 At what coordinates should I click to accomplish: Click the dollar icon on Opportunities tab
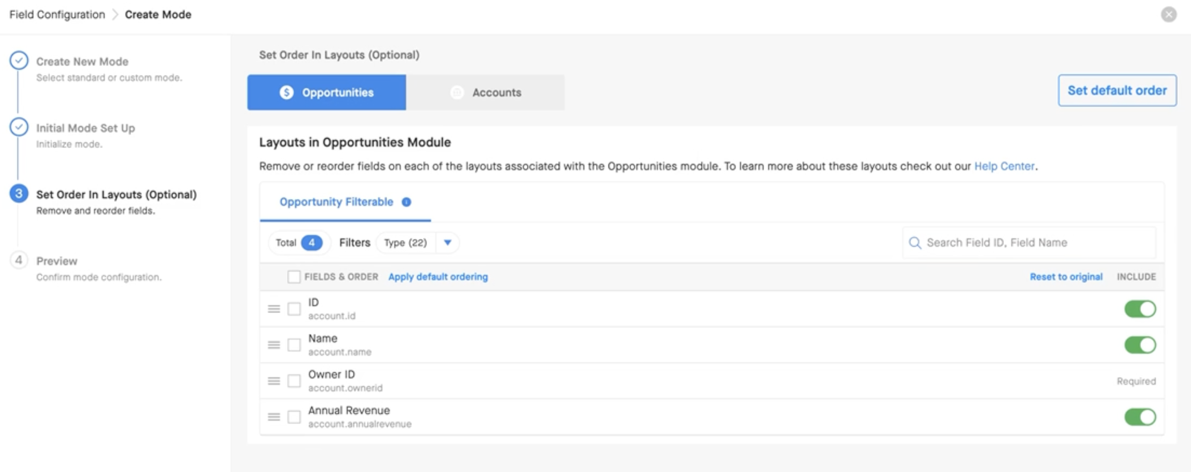[x=287, y=92]
